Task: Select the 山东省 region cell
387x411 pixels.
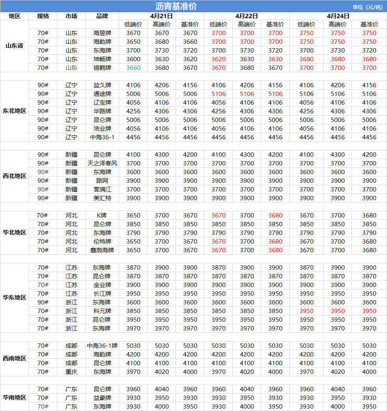Action: coord(14,46)
